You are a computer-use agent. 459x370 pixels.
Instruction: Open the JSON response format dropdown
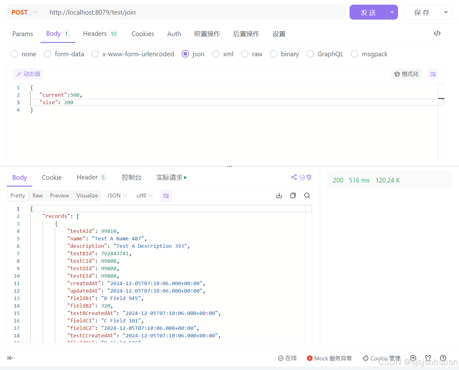click(x=117, y=196)
